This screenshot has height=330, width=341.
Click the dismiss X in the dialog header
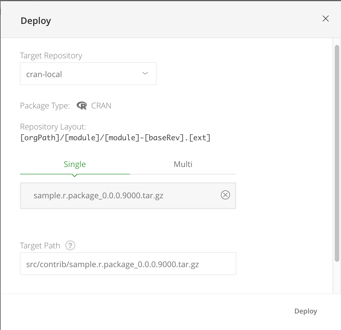coord(325,18)
